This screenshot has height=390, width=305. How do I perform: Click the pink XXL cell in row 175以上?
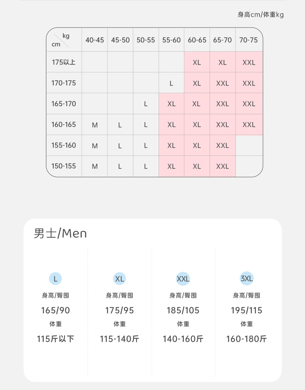click(x=249, y=63)
